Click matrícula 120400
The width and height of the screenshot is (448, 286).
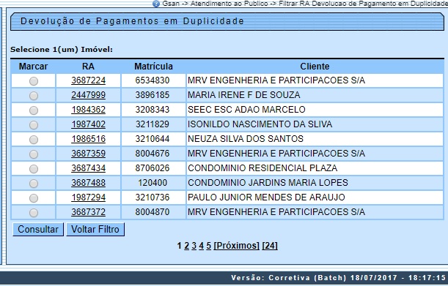pyautogui.click(x=153, y=183)
